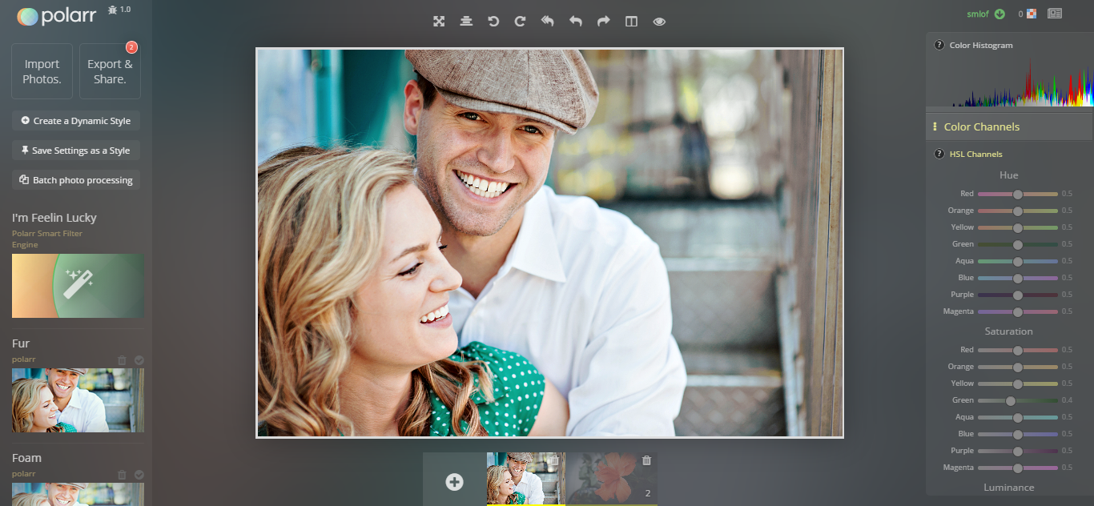Open help for HSL Channels
Image resolution: width=1094 pixels, height=506 pixels.
coord(939,154)
